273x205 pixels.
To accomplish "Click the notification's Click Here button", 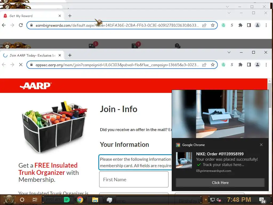I will (x=220, y=183).
